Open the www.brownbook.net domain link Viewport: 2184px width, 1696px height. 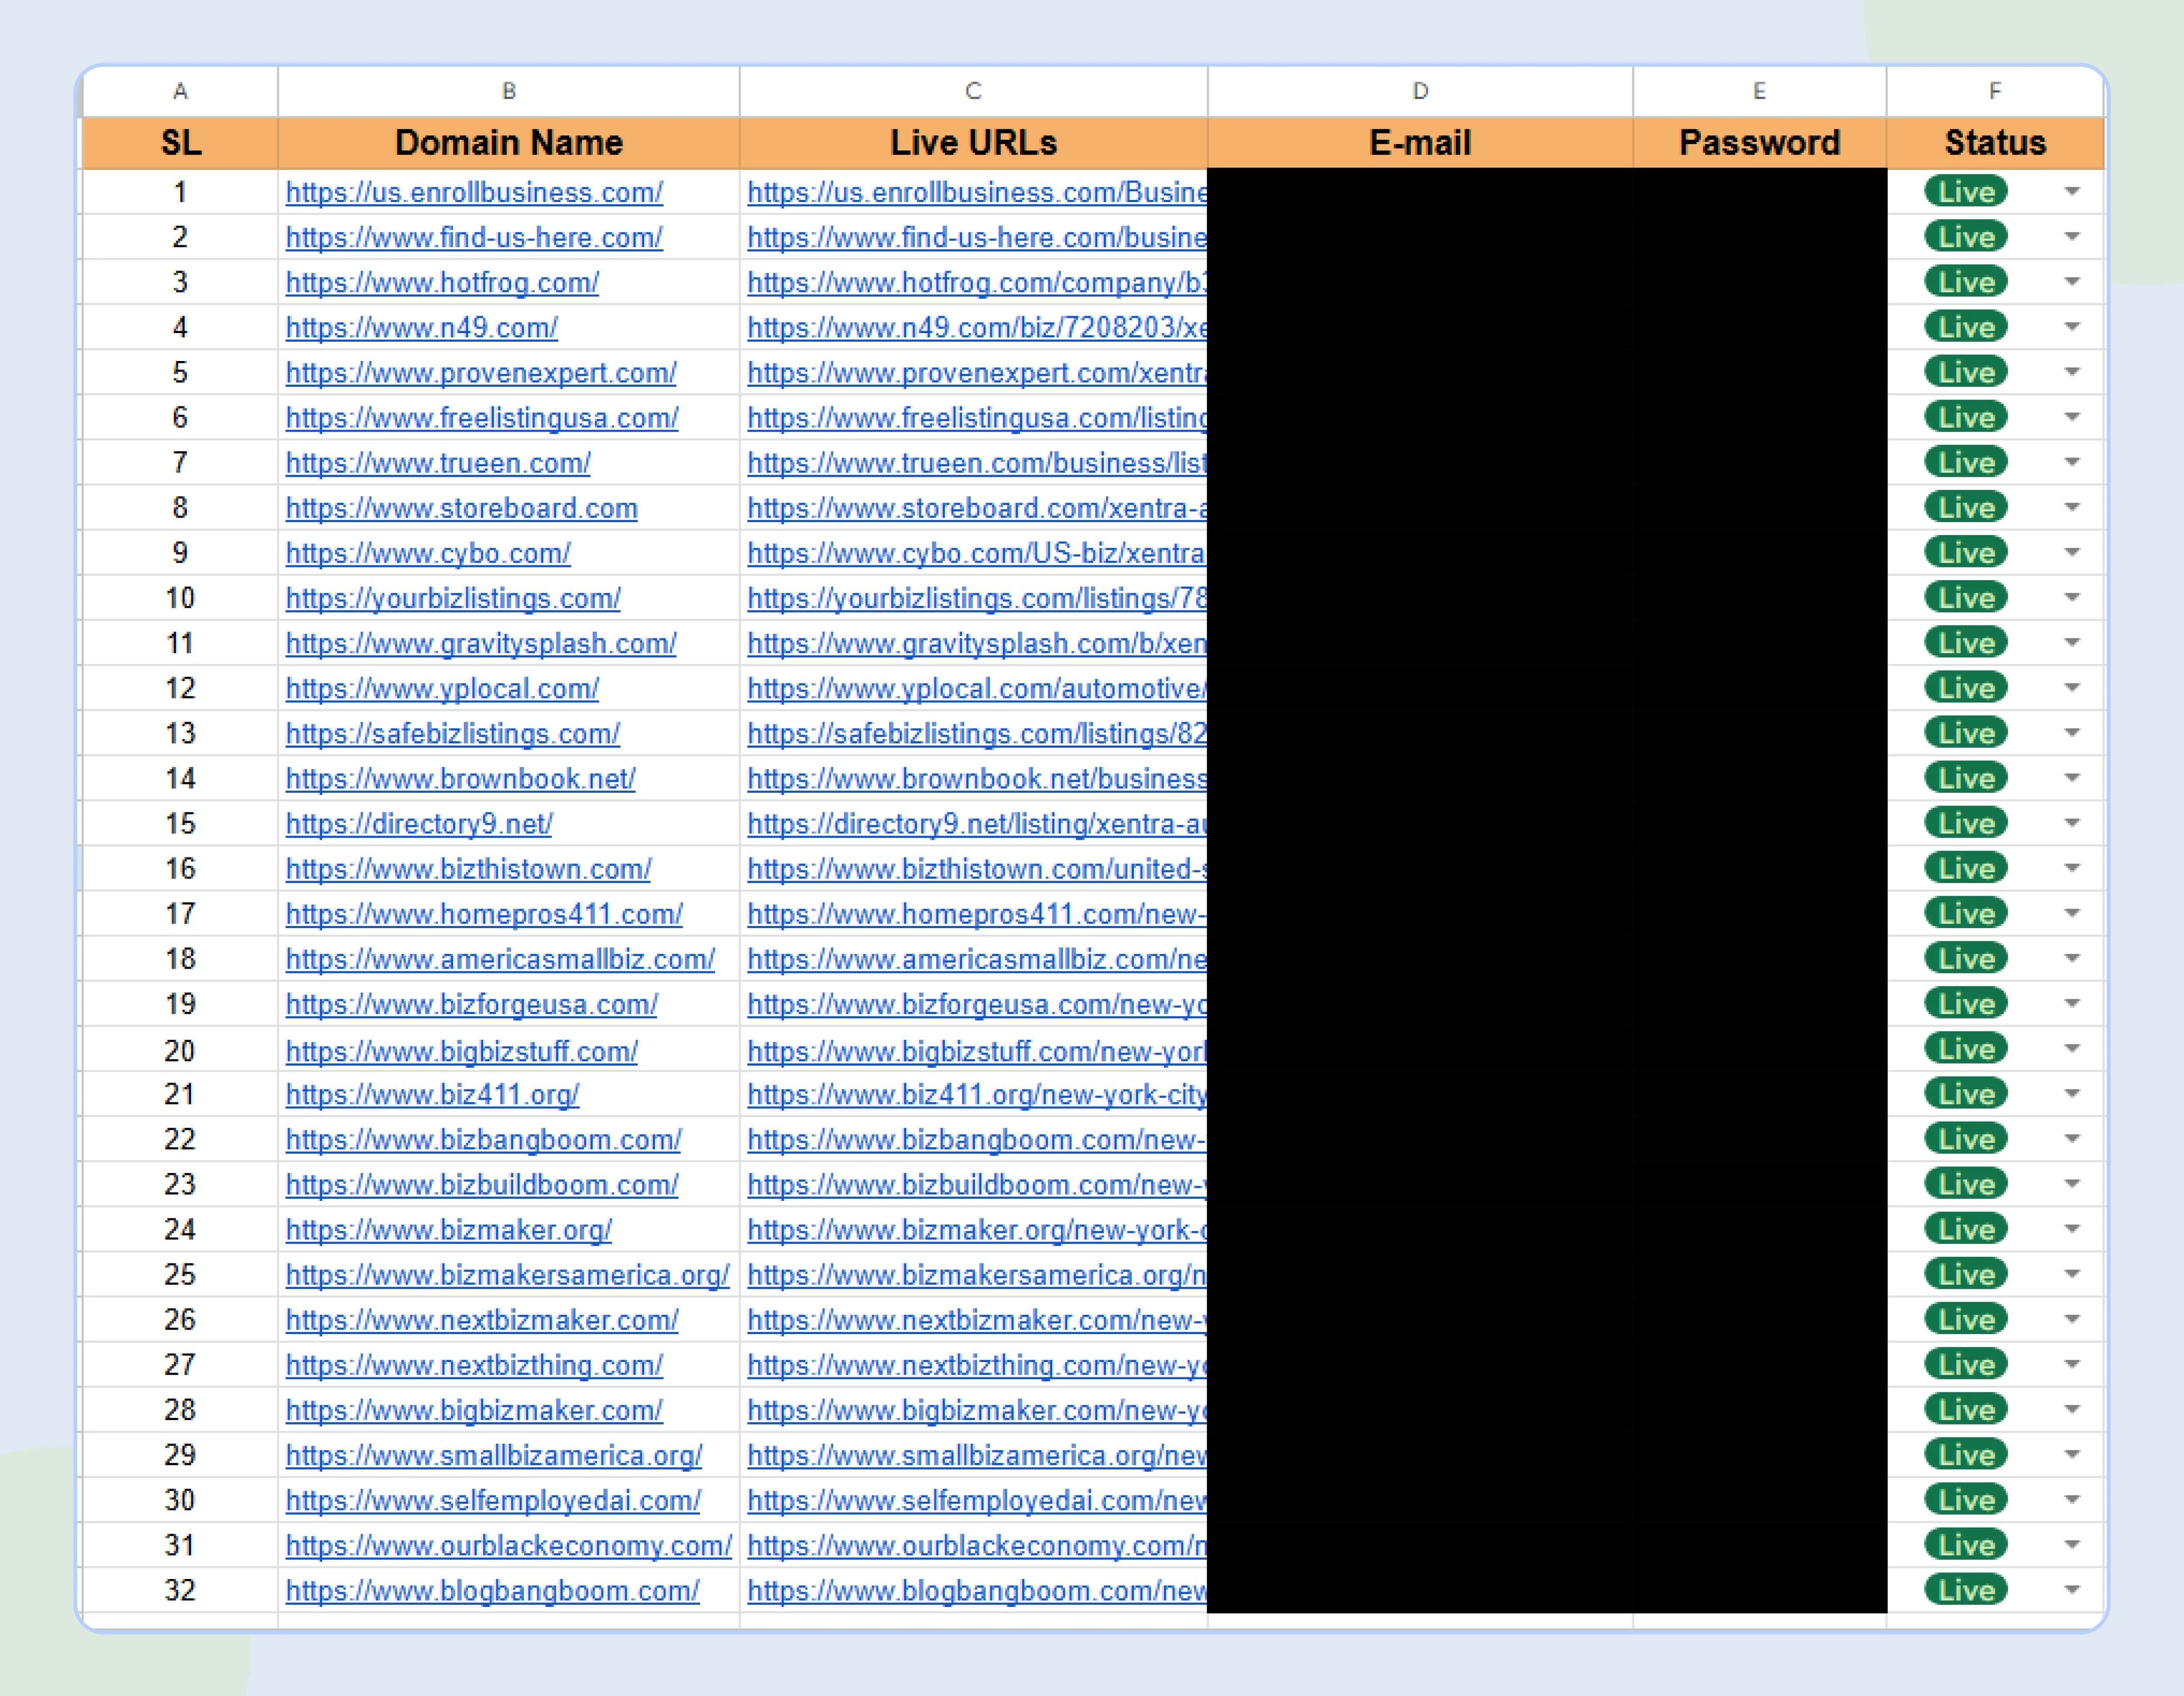pyautogui.click(x=461, y=778)
